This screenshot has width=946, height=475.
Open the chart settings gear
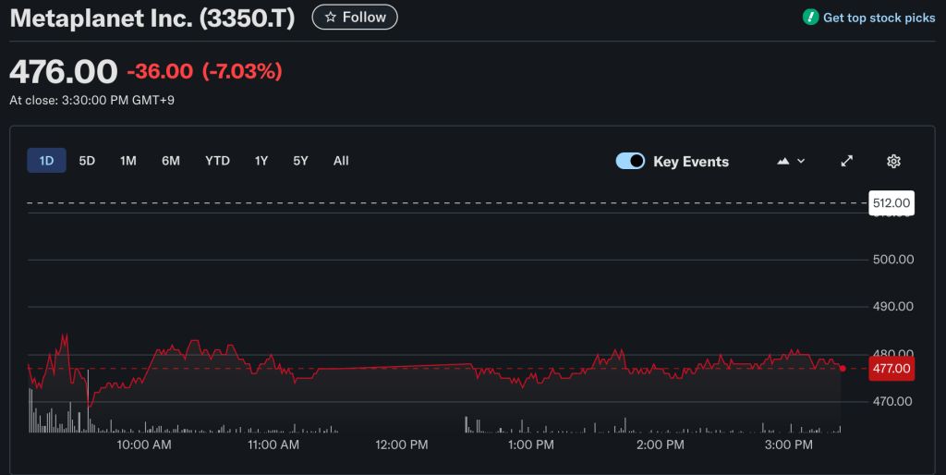click(893, 161)
